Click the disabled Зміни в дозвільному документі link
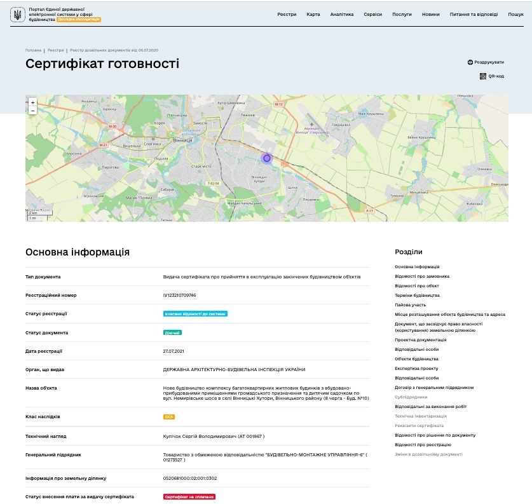This screenshot has width=532, height=504. [x=428, y=454]
